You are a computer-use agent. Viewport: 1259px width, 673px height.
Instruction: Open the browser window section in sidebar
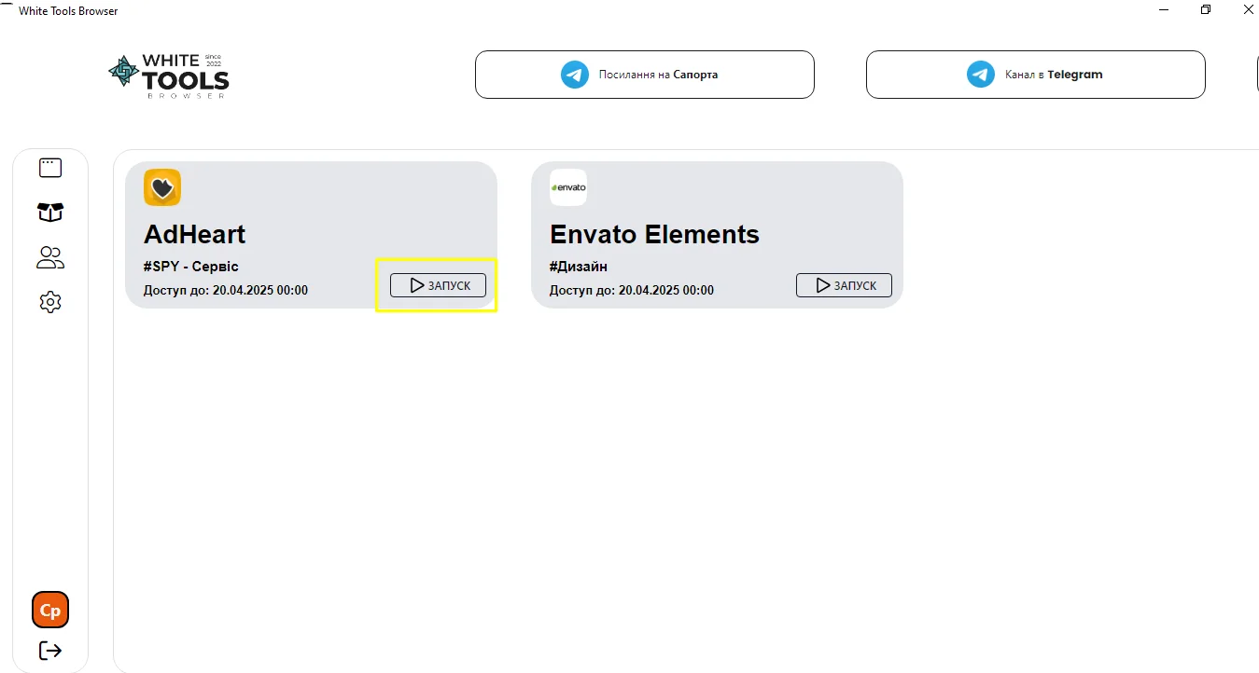50,168
